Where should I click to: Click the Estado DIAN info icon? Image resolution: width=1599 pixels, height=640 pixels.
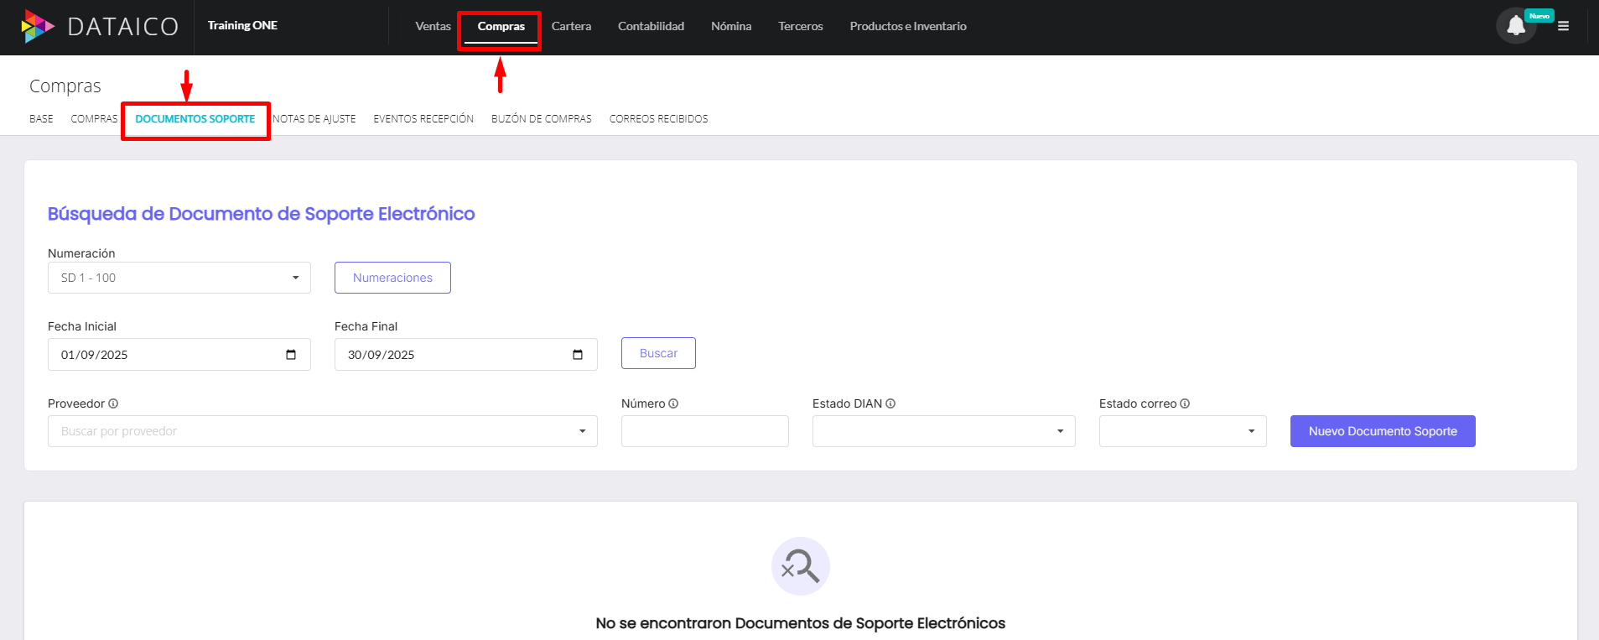[x=890, y=403]
